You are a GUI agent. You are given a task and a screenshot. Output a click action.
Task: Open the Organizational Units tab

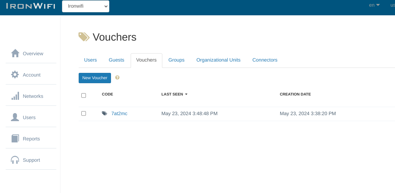(218, 60)
